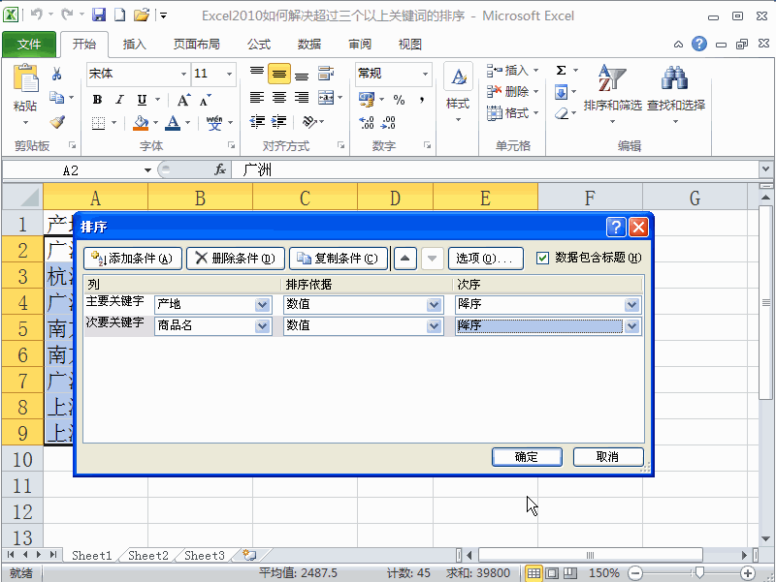Open the Styles (样式) gallery
Viewport: 776px width, 582px height.
(458, 92)
